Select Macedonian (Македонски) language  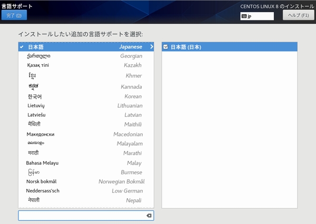tap(86, 134)
